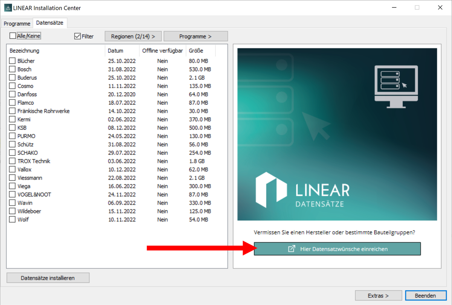Check the Blücher dataset checkbox
The width and height of the screenshot is (452, 305).
tap(12, 61)
